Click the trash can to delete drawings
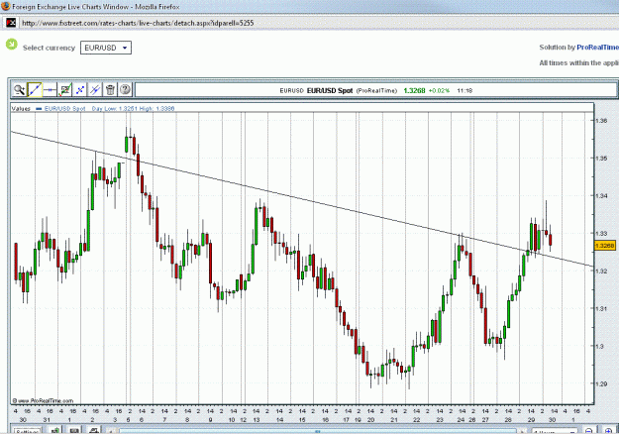 (110, 89)
